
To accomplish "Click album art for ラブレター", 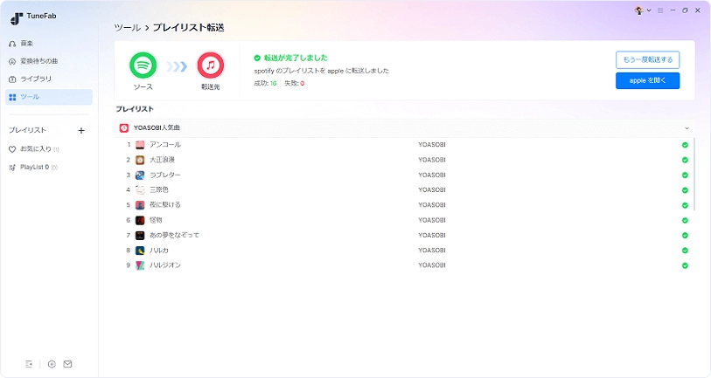I will pos(140,175).
